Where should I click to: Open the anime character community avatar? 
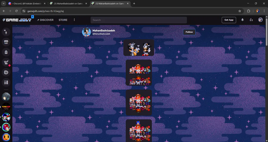[6, 97]
